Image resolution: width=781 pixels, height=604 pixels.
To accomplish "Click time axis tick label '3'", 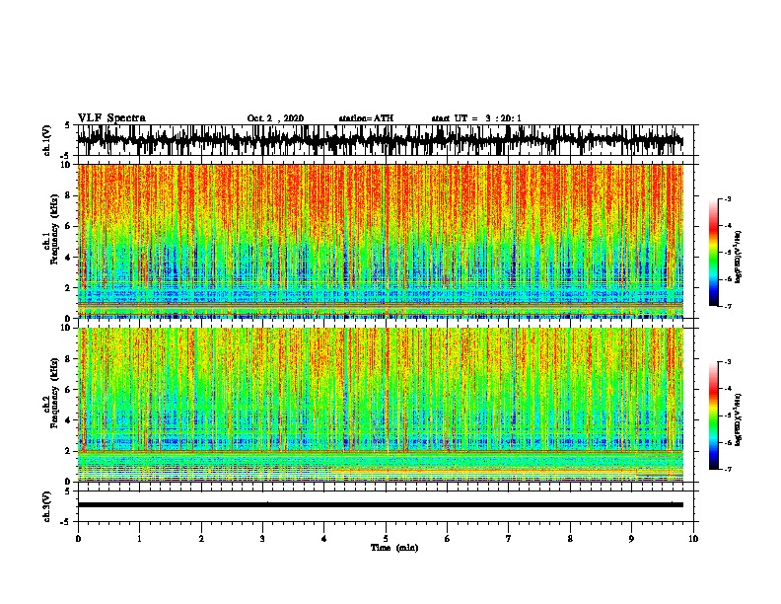I will pos(262,539).
